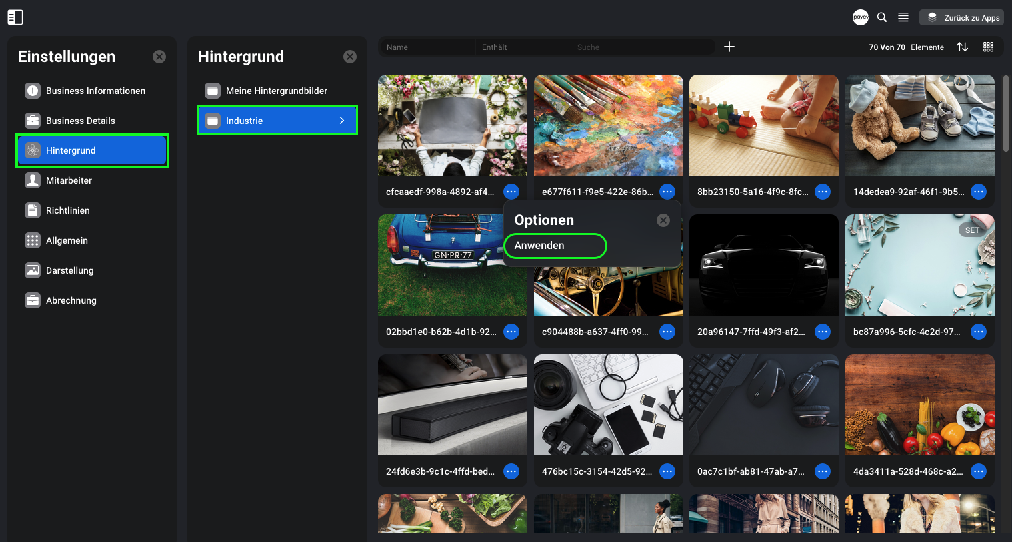Switch the layout with grid view icon
Viewport: 1012px width, 542px height.
point(988,47)
